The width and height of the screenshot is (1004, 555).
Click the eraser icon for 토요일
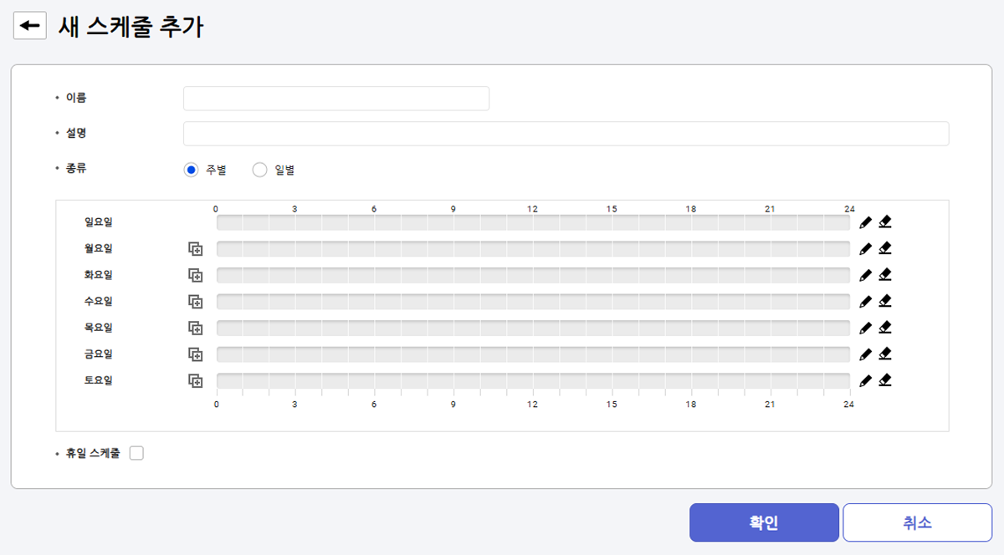pos(885,380)
